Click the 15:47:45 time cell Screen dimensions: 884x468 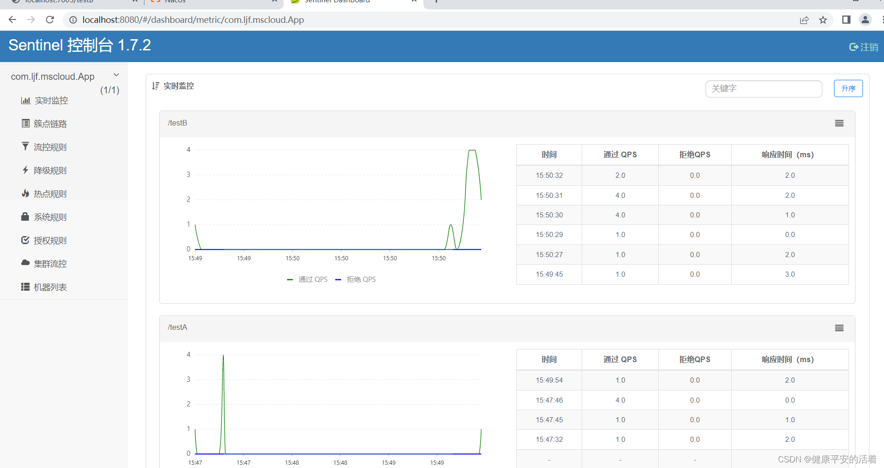(x=549, y=420)
